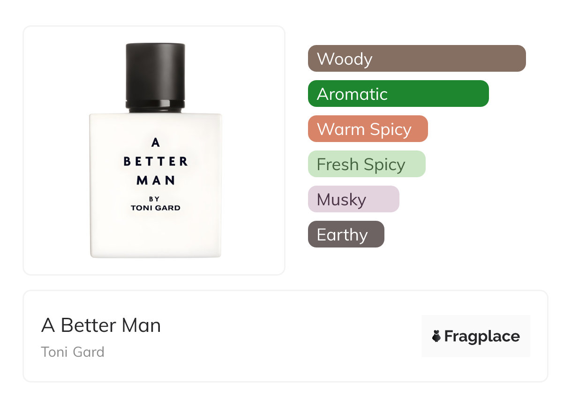
Task: Click the bottle label text BY TONI GARD
Action: pyautogui.click(x=155, y=203)
